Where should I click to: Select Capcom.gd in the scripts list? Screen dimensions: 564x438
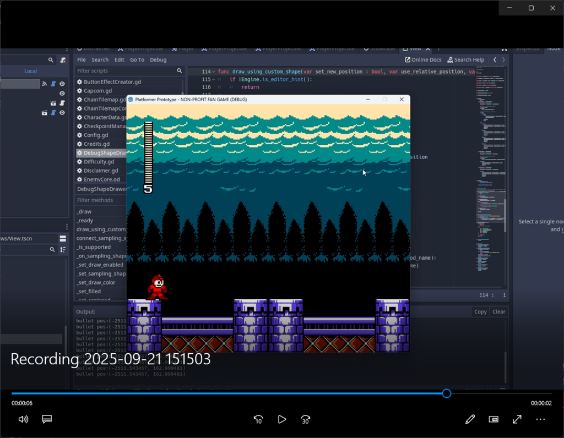click(97, 91)
